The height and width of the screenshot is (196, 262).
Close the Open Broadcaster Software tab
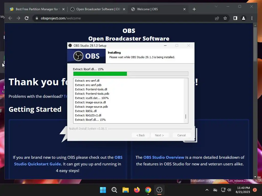124,9
